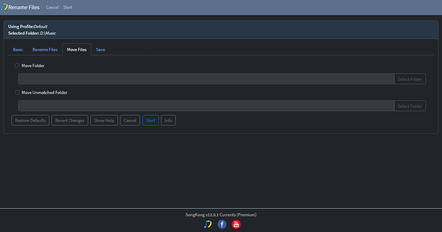Open the Save tab
This screenshot has width=442, height=232.
coord(101,49)
